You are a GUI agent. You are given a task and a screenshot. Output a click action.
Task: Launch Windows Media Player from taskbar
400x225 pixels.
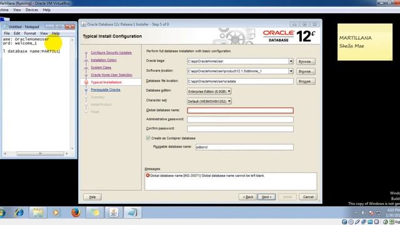tap(56, 212)
